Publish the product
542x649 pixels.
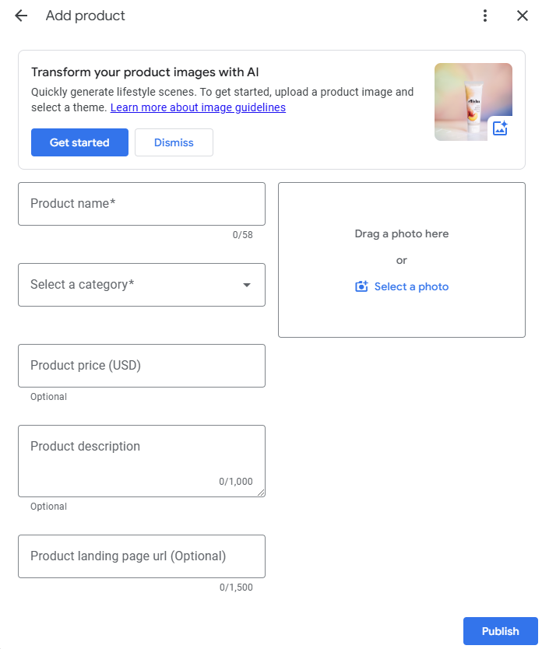pyautogui.click(x=500, y=631)
